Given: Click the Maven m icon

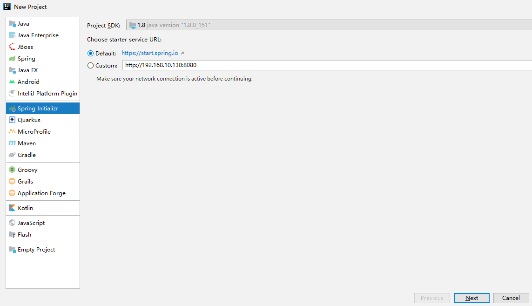Looking at the screenshot, I should tap(12, 143).
